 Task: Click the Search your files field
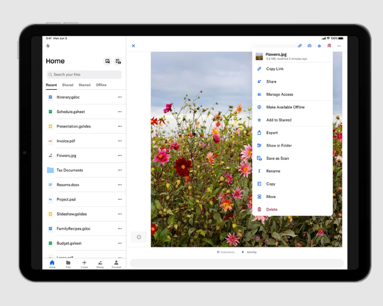point(84,74)
